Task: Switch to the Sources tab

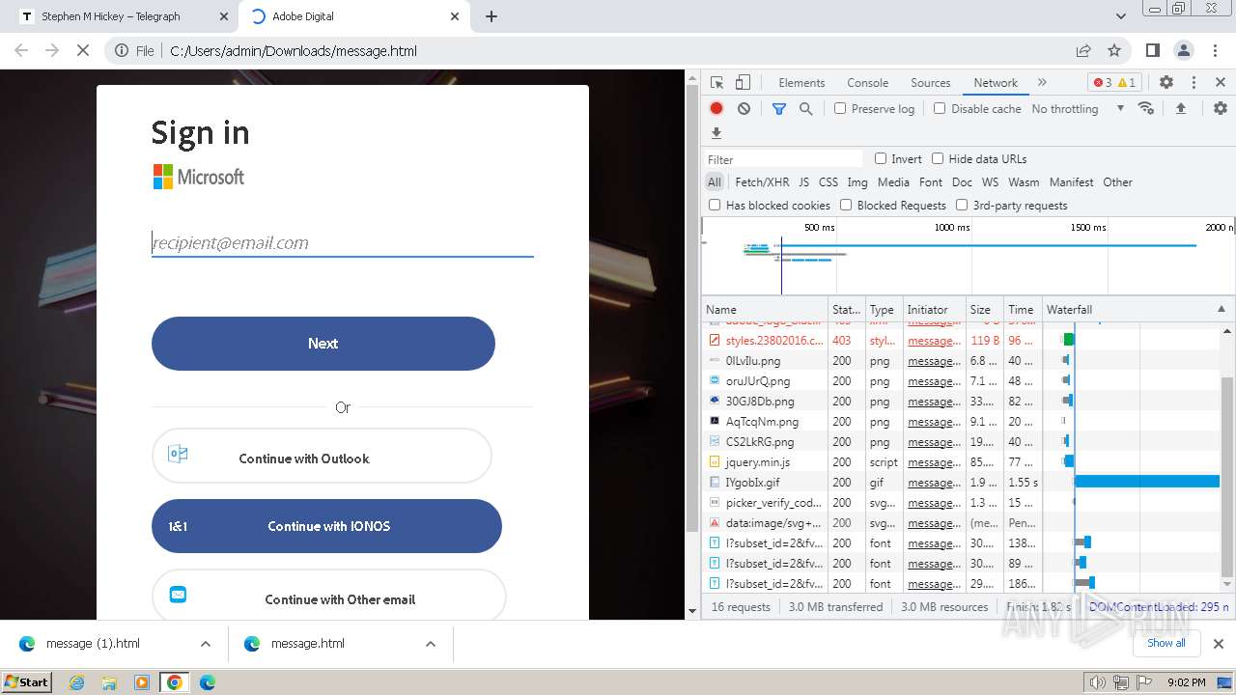Action: coord(931,83)
